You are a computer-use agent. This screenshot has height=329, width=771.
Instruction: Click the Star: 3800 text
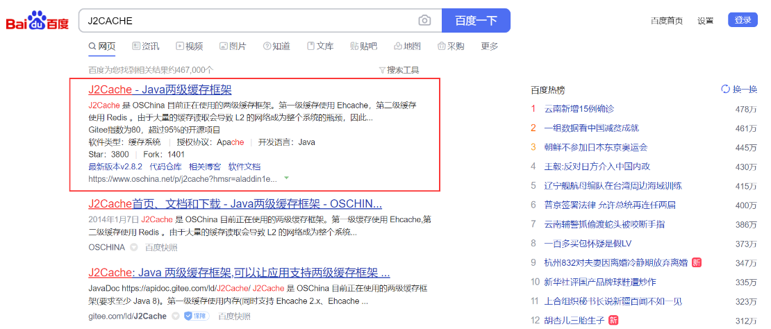pos(108,155)
